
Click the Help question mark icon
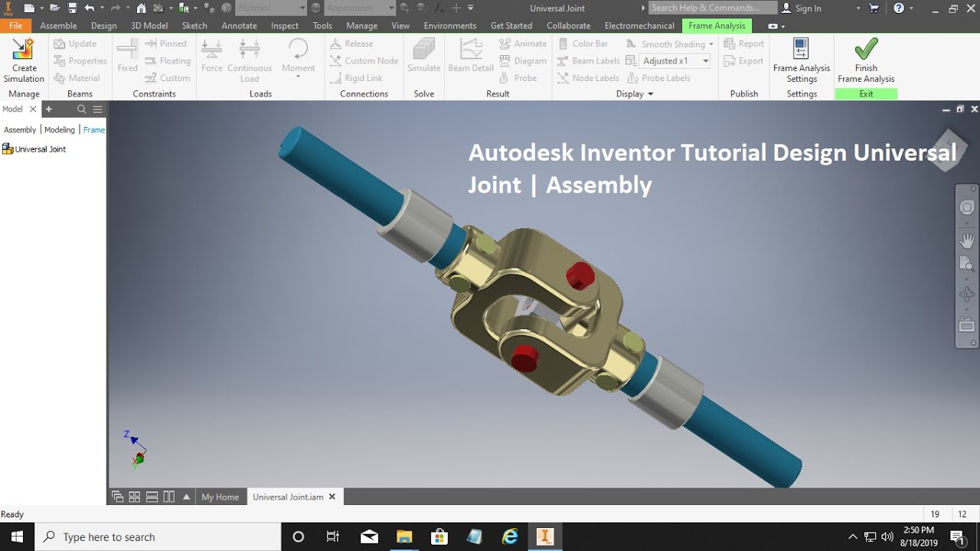tap(899, 8)
